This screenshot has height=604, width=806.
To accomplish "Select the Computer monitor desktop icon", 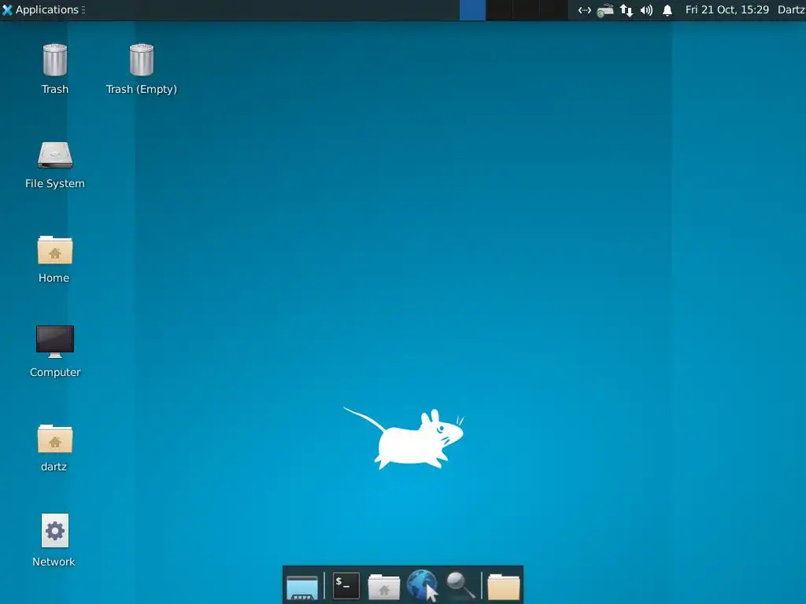I will (x=55, y=341).
